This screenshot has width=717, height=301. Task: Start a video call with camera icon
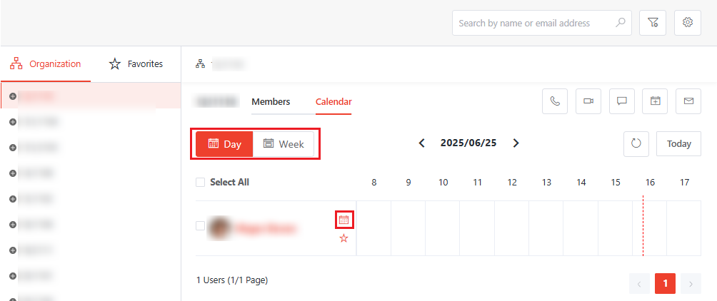[588, 101]
